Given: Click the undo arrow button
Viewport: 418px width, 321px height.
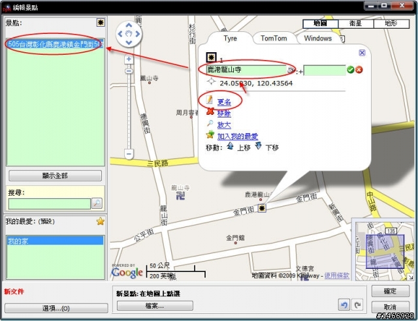Looking at the screenshot, I should point(344,305).
